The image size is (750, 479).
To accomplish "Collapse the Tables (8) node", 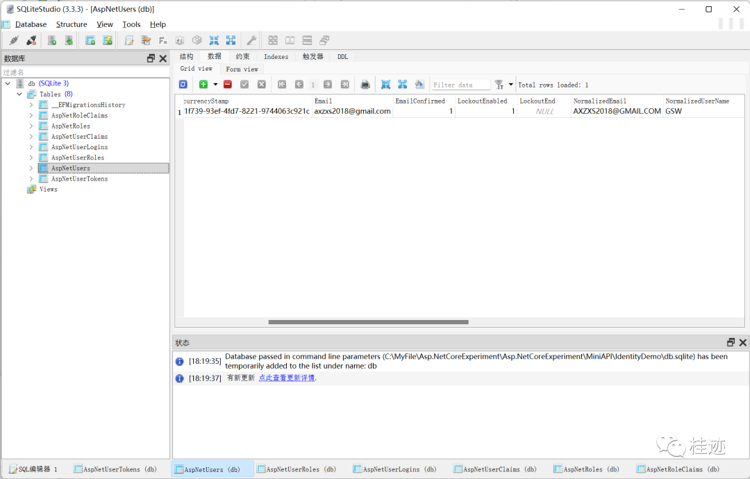I will pos(19,94).
